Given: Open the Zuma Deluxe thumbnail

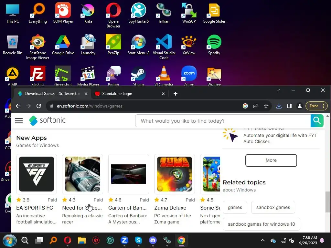Looking at the screenshot, I should [175, 174].
